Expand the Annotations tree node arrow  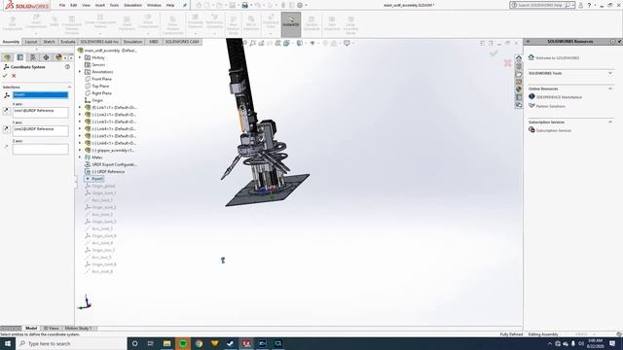[80, 72]
